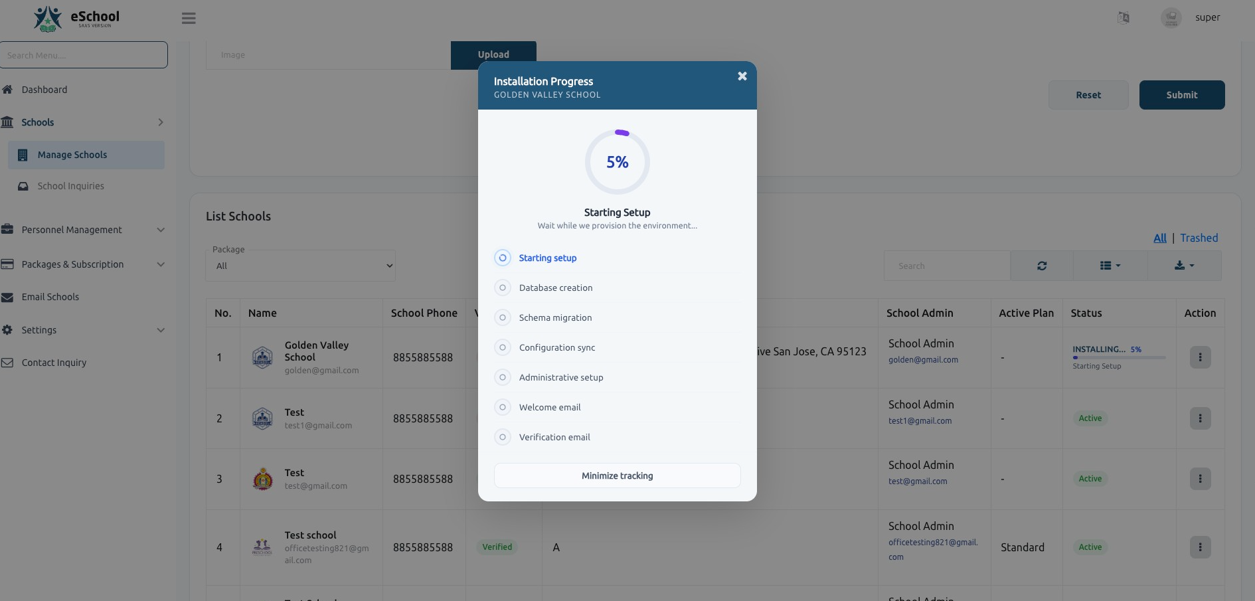Click the Configuration sync step indicator
Image resolution: width=1255 pixels, height=601 pixels.
point(503,347)
